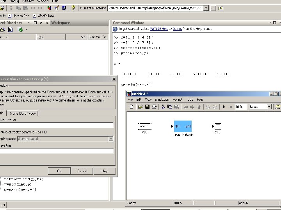Screen dimensions: 281x210
Task: Click yellow question mark Help icon
Action: (73, 8)
